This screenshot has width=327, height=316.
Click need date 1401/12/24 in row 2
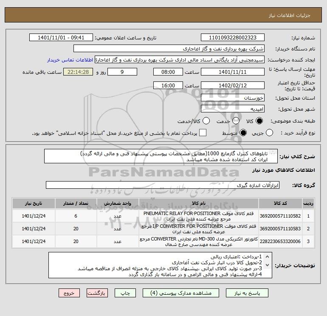tap(34, 229)
